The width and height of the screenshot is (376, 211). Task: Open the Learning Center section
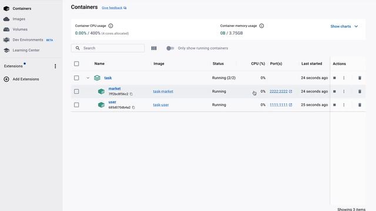click(26, 50)
